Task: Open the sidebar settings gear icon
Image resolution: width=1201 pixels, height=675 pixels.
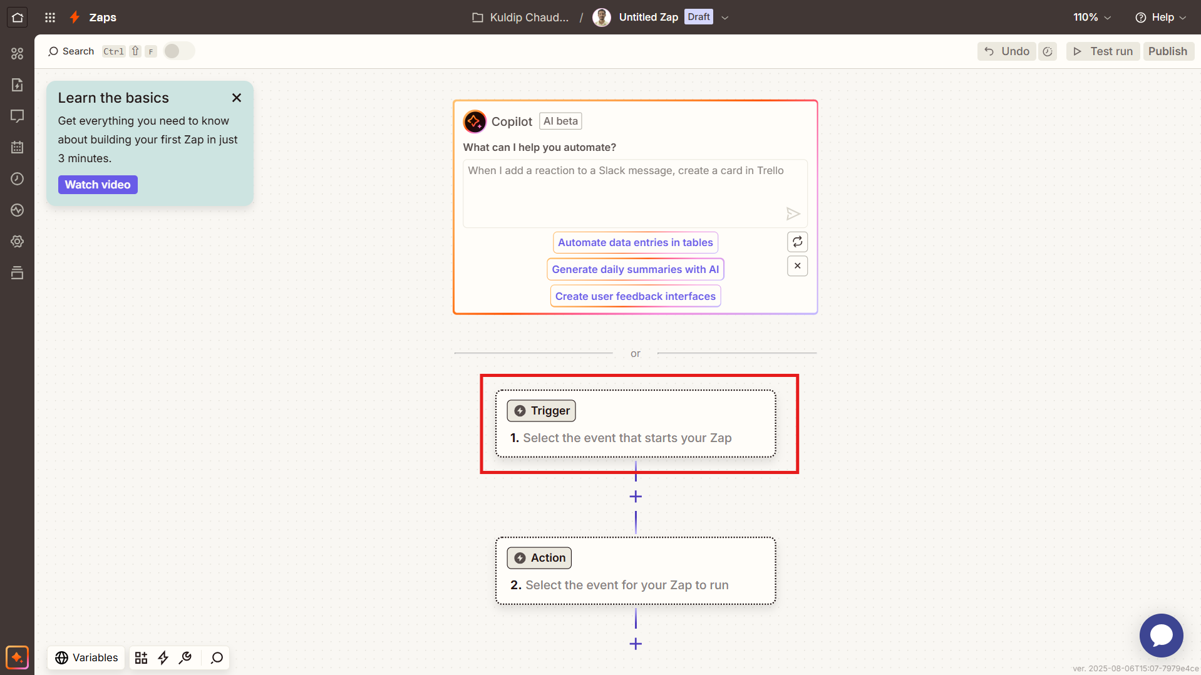Action: [x=17, y=241]
